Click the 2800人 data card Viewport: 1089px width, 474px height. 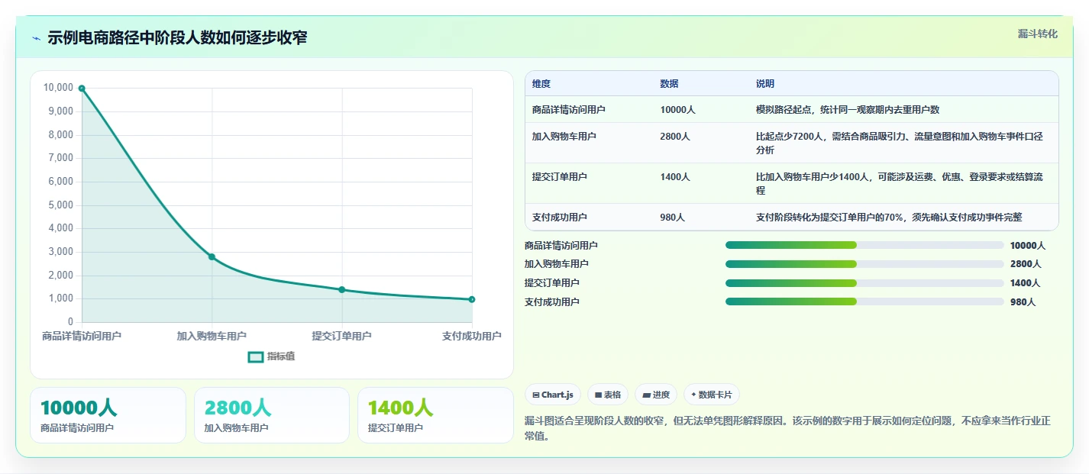[x=272, y=415]
